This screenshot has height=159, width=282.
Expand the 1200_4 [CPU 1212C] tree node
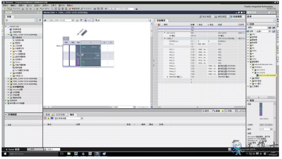[x=8, y=84]
